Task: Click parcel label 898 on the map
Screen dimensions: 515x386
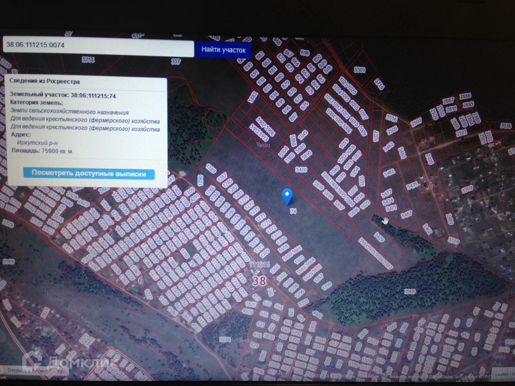Action: 304,53
